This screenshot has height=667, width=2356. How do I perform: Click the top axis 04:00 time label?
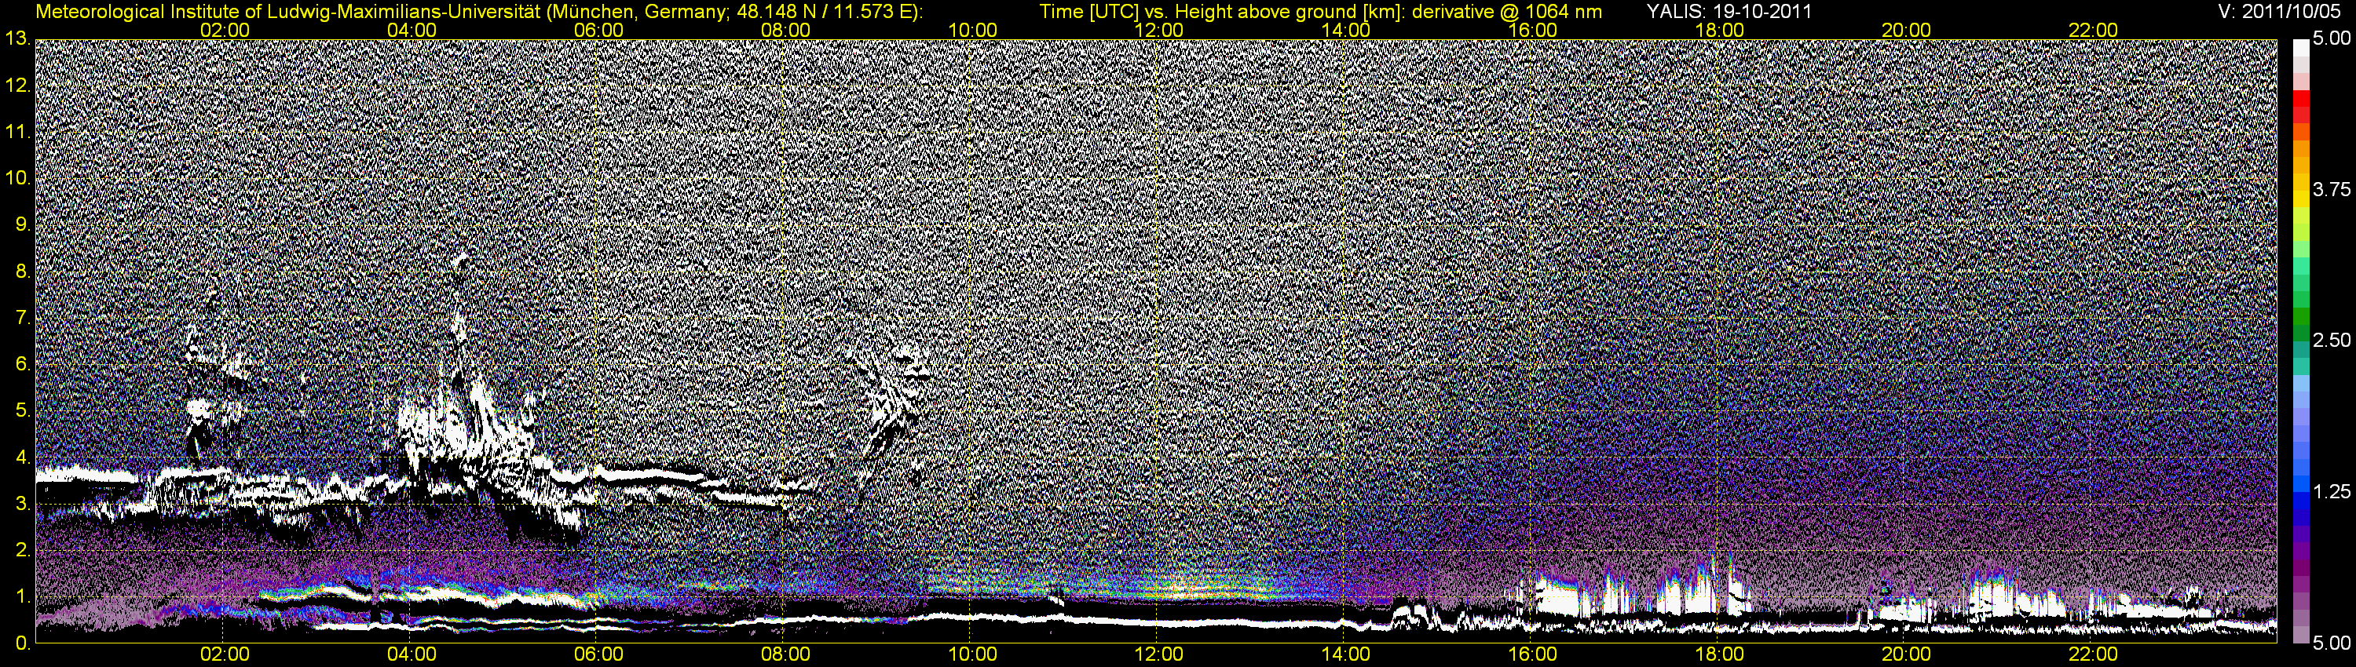[412, 30]
